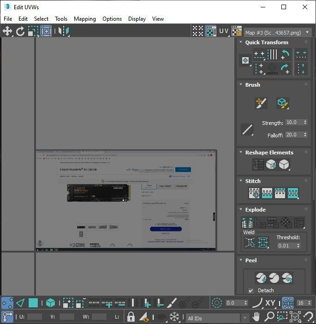Click Align horizontally in Quick Transform
Image resolution: width=316 pixels, height=324 pixels.
[x=259, y=55]
